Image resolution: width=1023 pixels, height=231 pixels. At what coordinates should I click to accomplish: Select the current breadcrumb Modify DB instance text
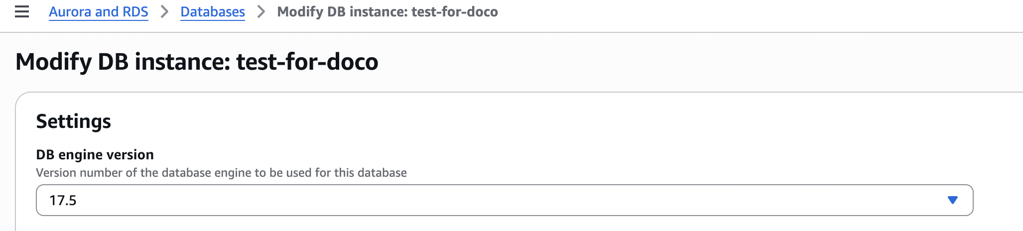tap(387, 11)
